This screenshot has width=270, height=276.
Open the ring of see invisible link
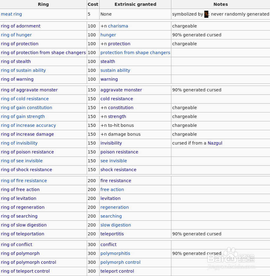22,161
